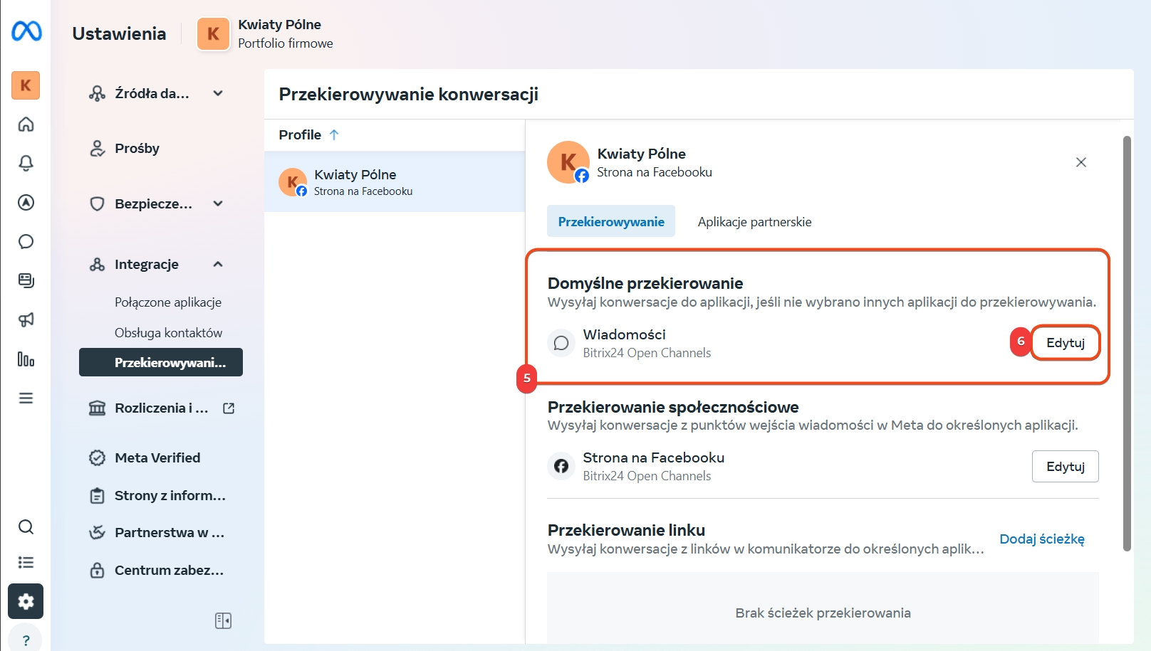Click the Facebook icon beside Strona na Facebooku
This screenshot has height=651, width=1151.
(x=561, y=466)
